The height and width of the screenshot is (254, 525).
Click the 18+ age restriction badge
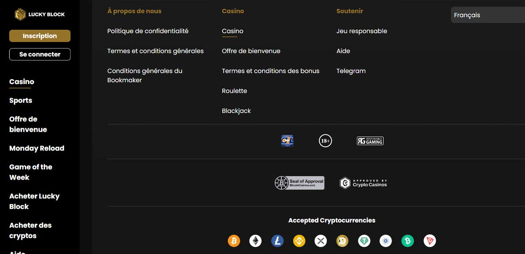[325, 141]
